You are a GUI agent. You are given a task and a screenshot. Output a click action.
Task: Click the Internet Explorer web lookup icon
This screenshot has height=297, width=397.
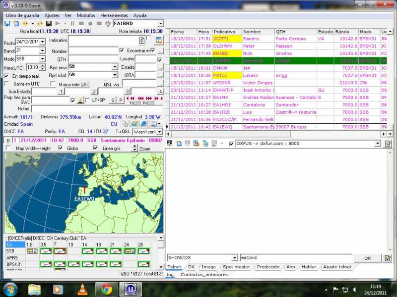143,124
